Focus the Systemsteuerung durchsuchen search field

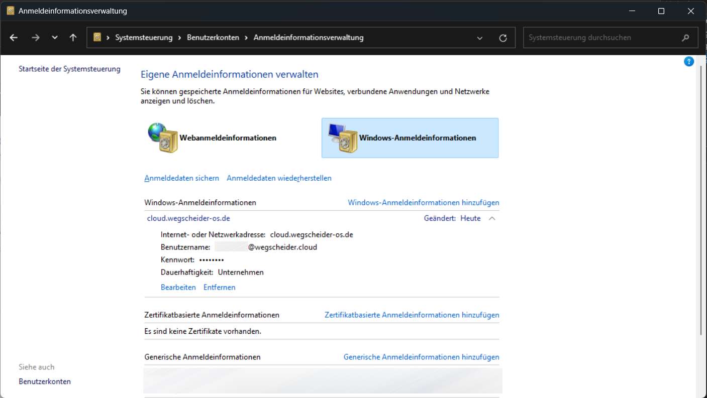pyautogui.click(x=611, y=38)
